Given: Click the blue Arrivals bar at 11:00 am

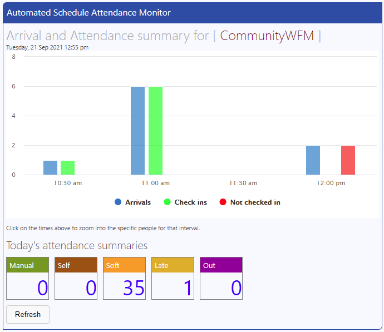Looking at the screenshot, I should pos(137,131).
